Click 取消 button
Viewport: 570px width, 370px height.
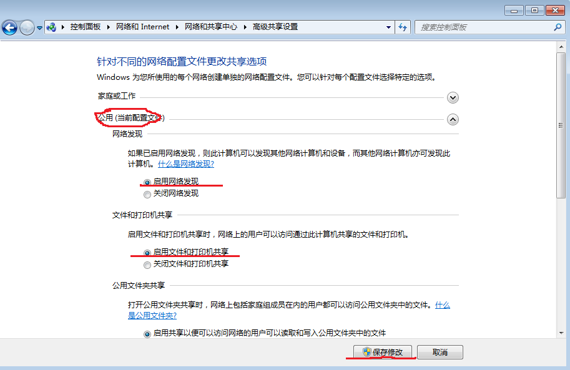click(440, 353)
